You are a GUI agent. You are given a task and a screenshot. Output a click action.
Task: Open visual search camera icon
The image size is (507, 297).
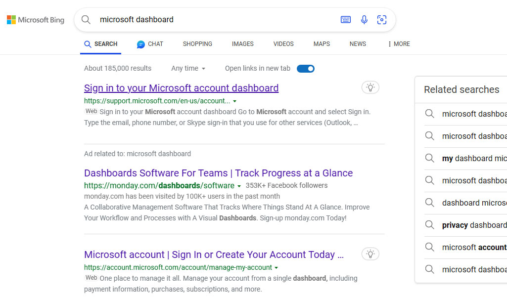pos(382,20)
